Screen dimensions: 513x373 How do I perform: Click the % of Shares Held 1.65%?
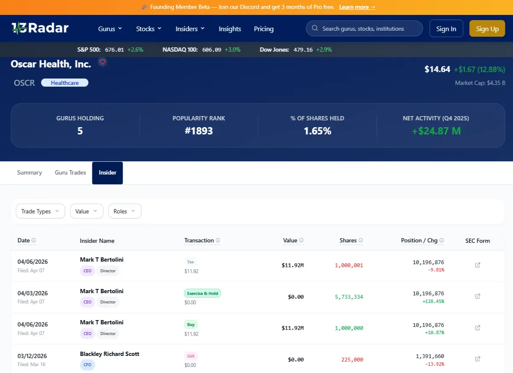(x=317, y=125)
